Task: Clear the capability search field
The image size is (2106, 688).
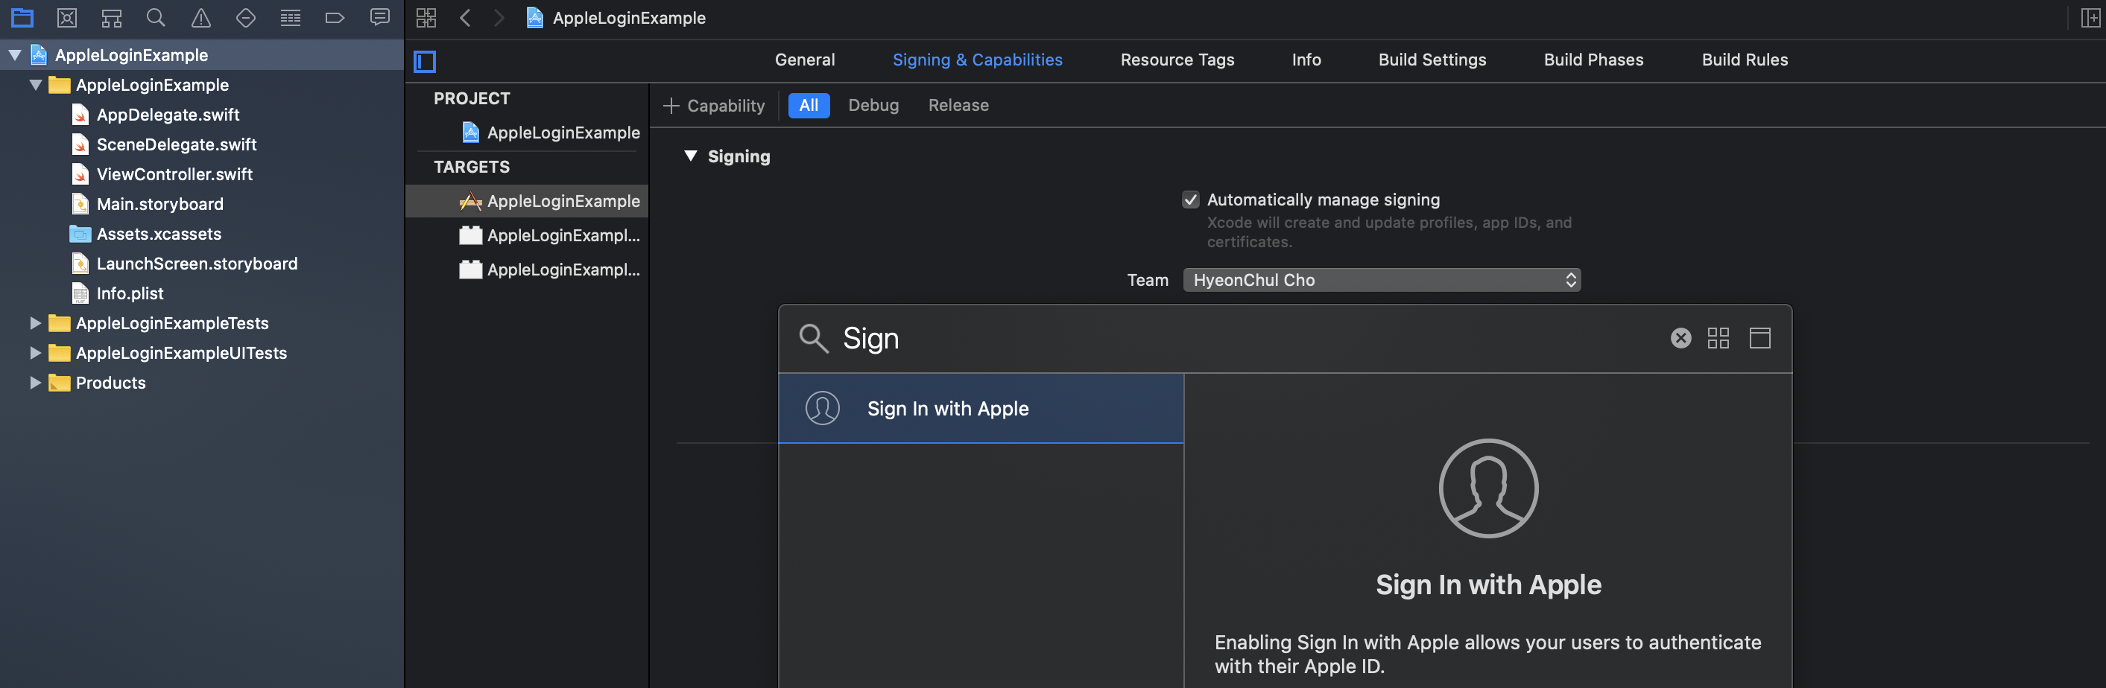Action: [x=1680, y=338]
